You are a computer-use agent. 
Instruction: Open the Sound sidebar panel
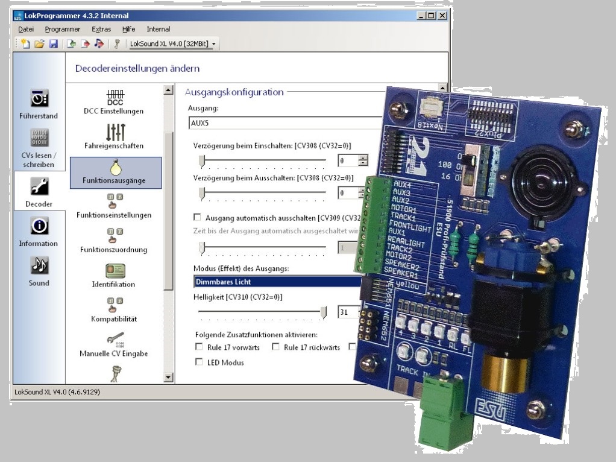(x=39, y=271)
